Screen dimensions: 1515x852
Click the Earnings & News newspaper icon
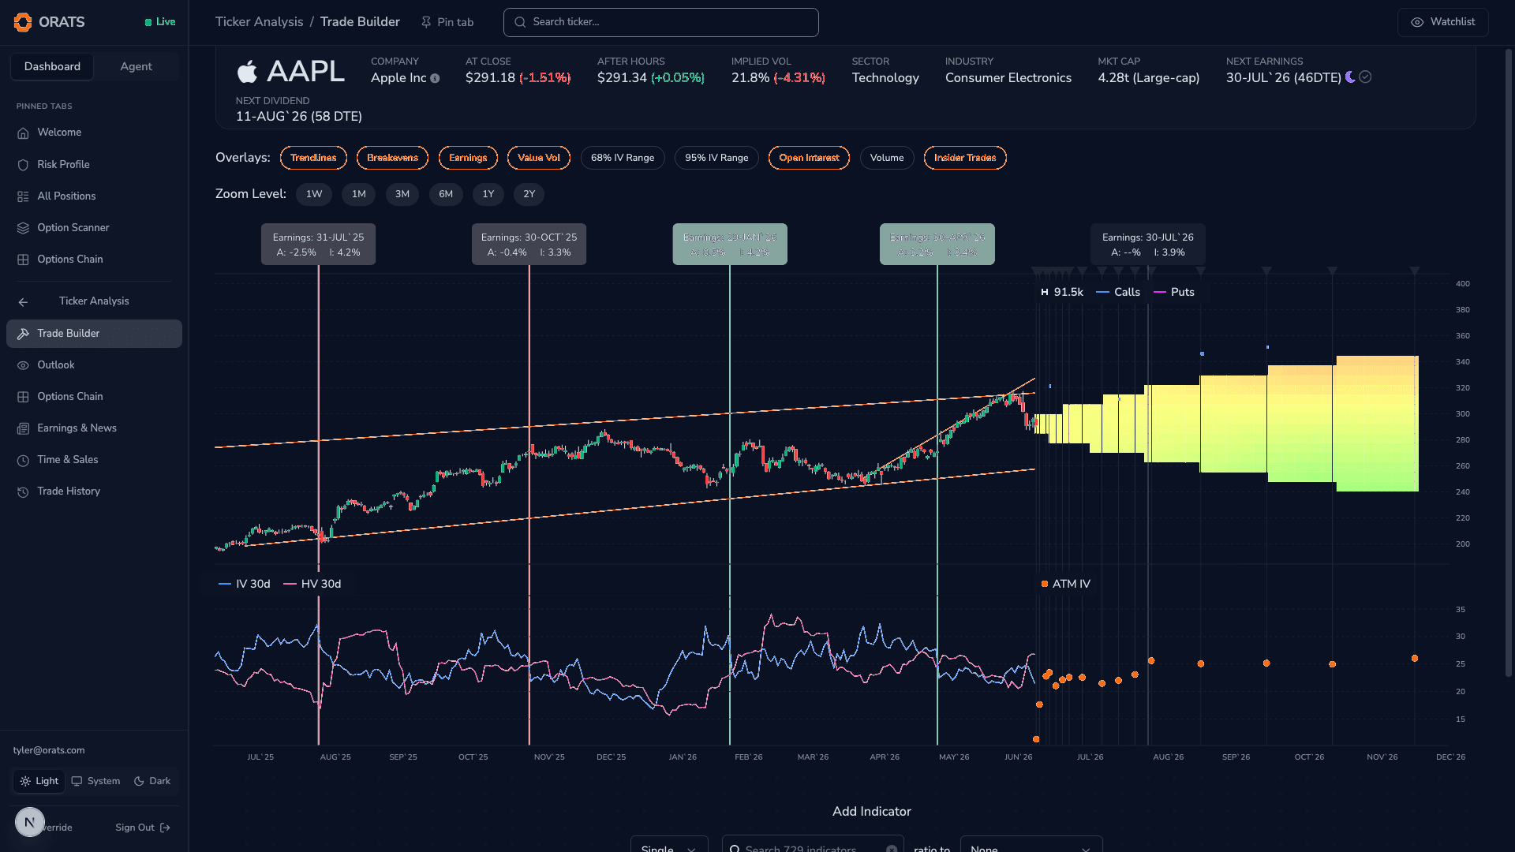(x=23, y=428)
